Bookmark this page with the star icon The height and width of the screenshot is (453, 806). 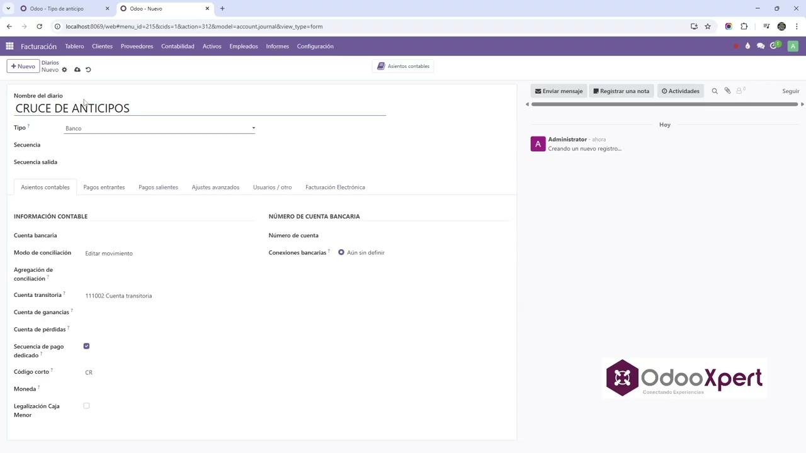[x=708, y=26]
